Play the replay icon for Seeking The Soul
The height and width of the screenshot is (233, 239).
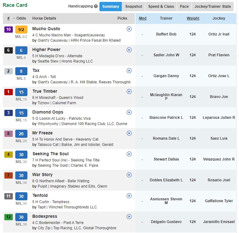(129, 154)
